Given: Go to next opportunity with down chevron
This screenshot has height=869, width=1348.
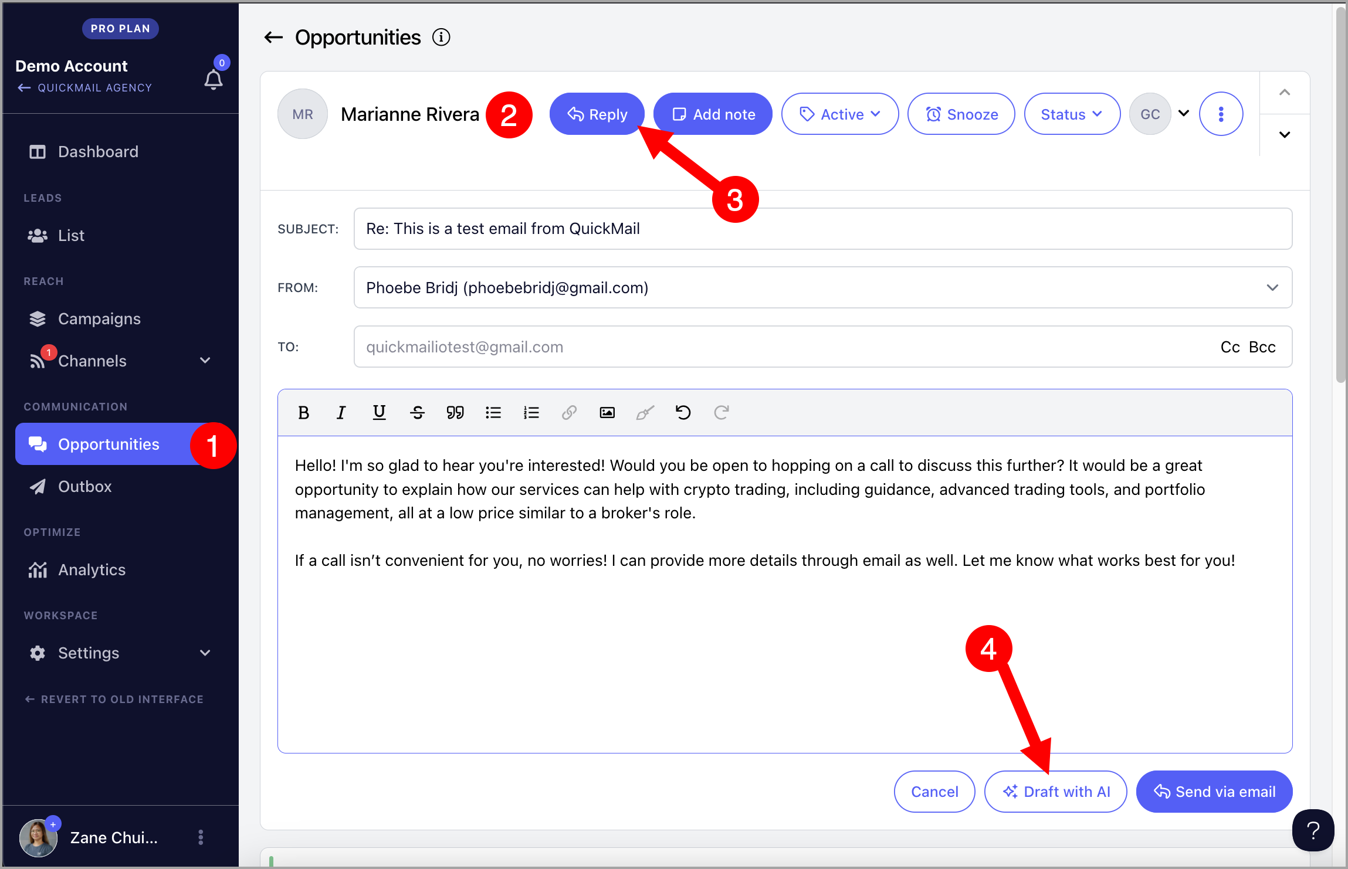Looking at the screenshot, I should pos(1285,135).
